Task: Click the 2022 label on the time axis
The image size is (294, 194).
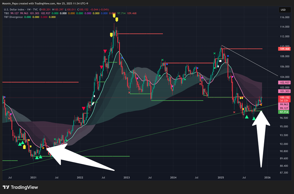Action: 80,178
